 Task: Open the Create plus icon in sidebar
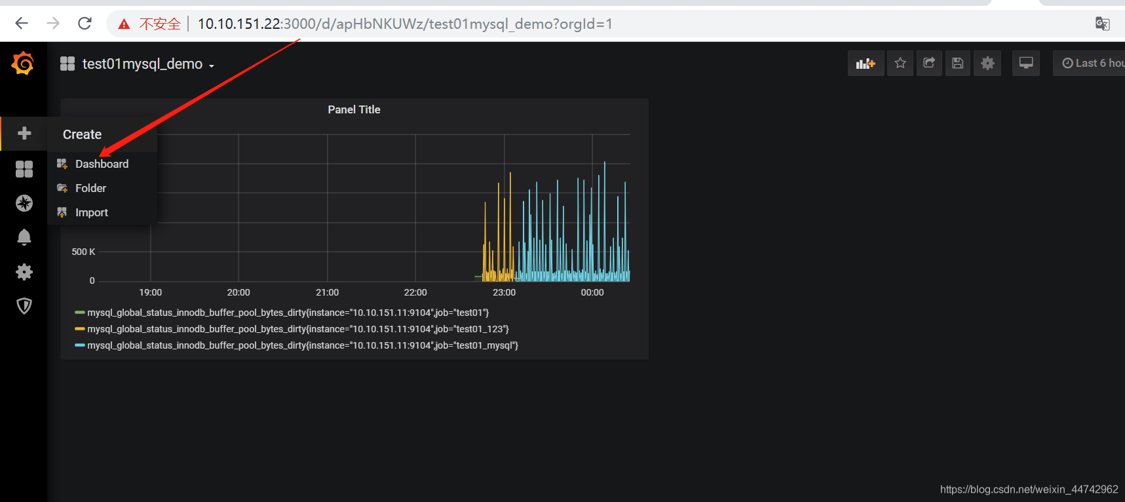(24, 133)
